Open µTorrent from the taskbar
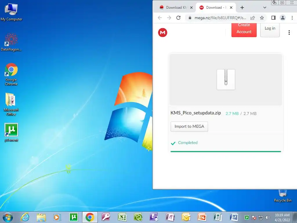297x223 pixels. tap(74, 217)
